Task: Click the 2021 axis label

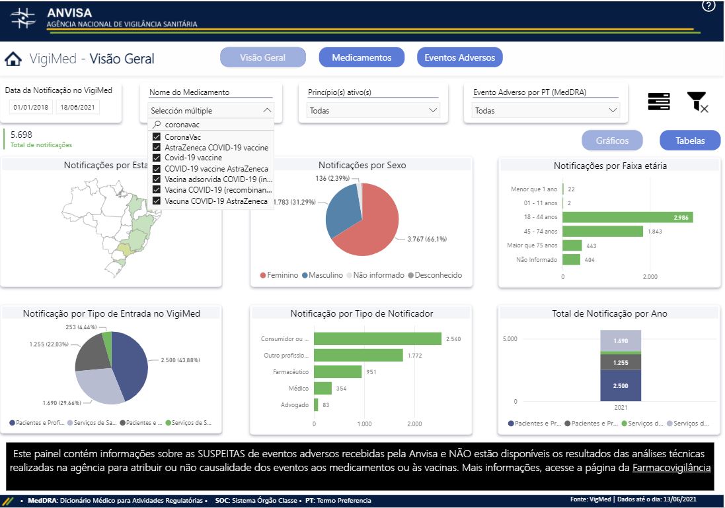Action: click(x=621, y=408)
